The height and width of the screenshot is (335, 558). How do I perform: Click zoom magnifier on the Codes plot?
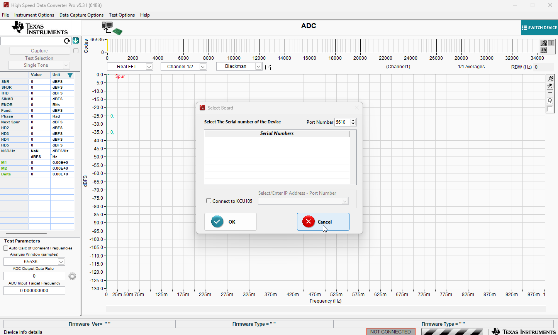point(544,43)
